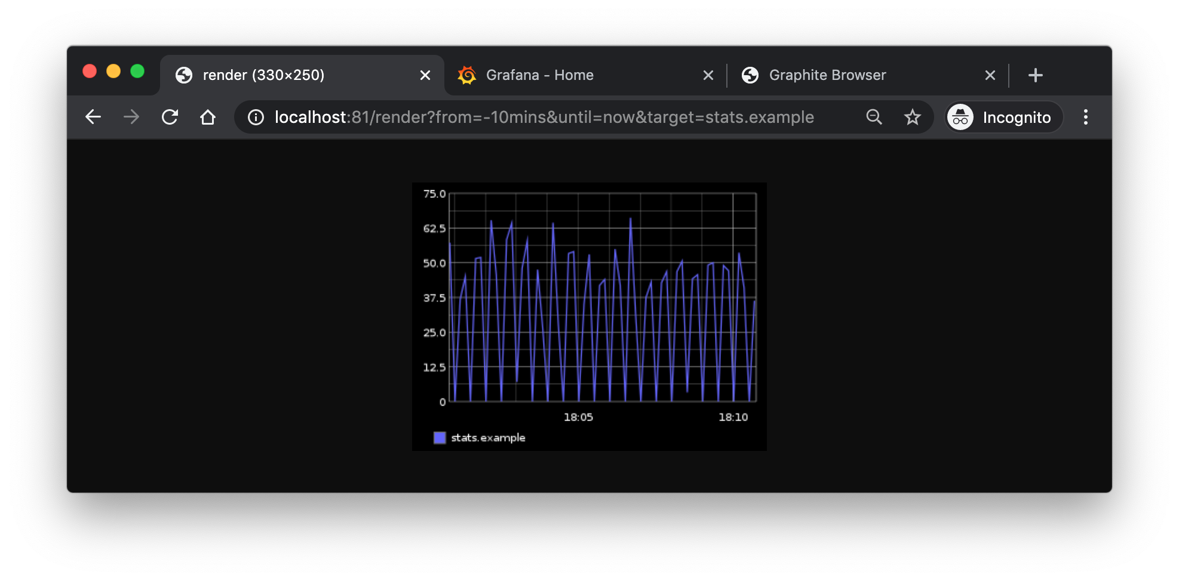The image size is (1179, 581).
Task: Switch to the Graphite Browser tab
Action: (868, 75)
